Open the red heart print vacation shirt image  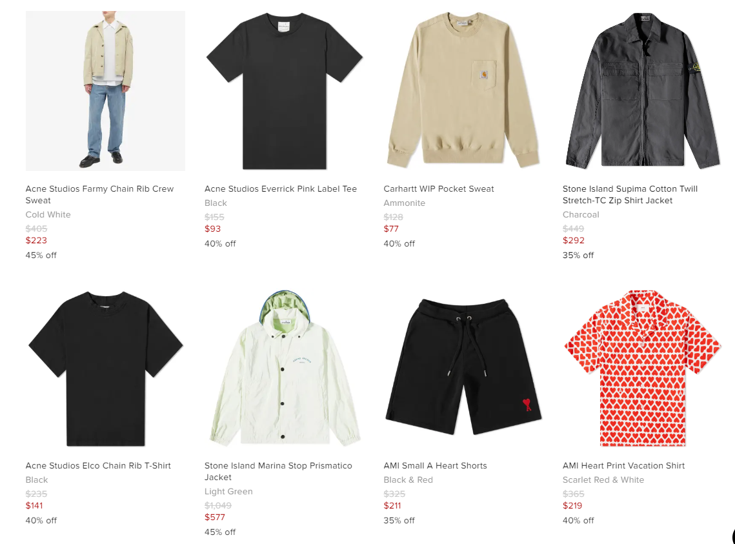(x=643, y=368)
